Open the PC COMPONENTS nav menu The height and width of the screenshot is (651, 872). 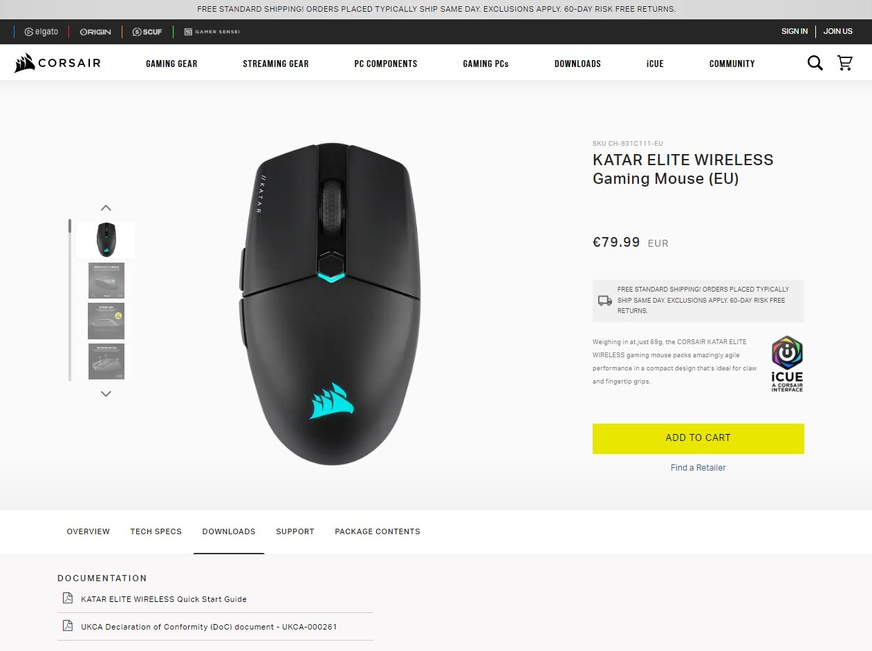click(x=386, y=64)
